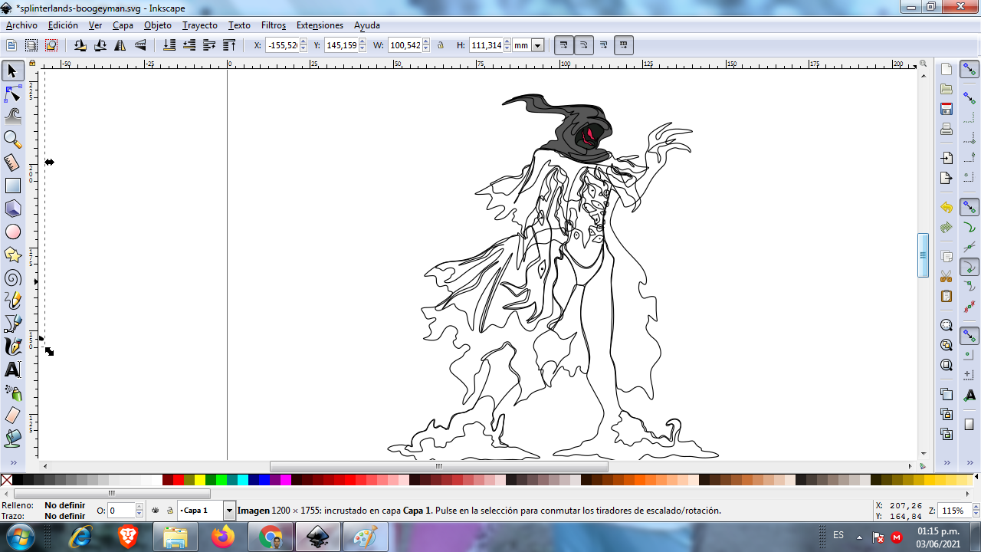The width and height of the screenshot is (981, 552).
Task: Rotate selection 90° counter-clockwise
Action: pyautogui.click(x=80, y=45)
